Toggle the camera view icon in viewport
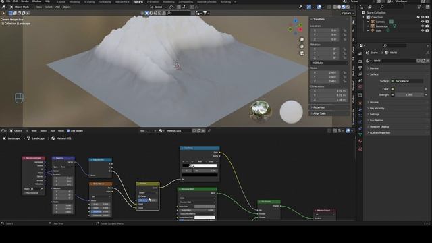Screen dimensions: 432x243 point(302,53)
